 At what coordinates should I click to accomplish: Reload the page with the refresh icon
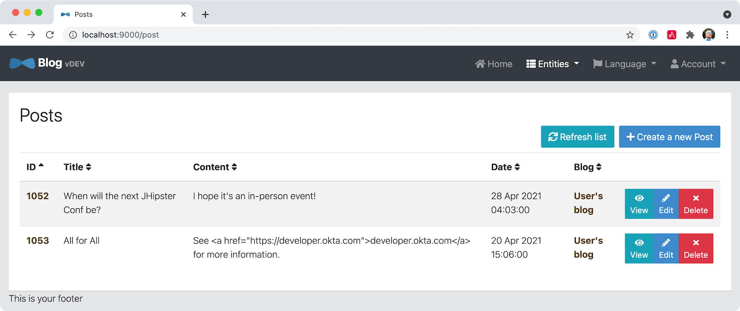click(x=50, y=35)
